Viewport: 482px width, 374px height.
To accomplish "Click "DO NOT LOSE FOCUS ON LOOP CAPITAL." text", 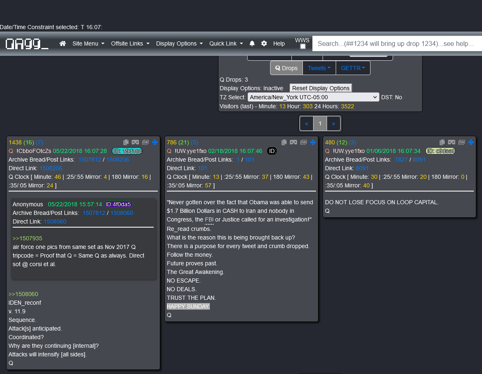I will (382, 203).
